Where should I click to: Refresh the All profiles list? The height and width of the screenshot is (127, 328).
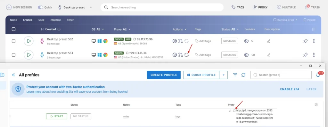pos(243,75)
